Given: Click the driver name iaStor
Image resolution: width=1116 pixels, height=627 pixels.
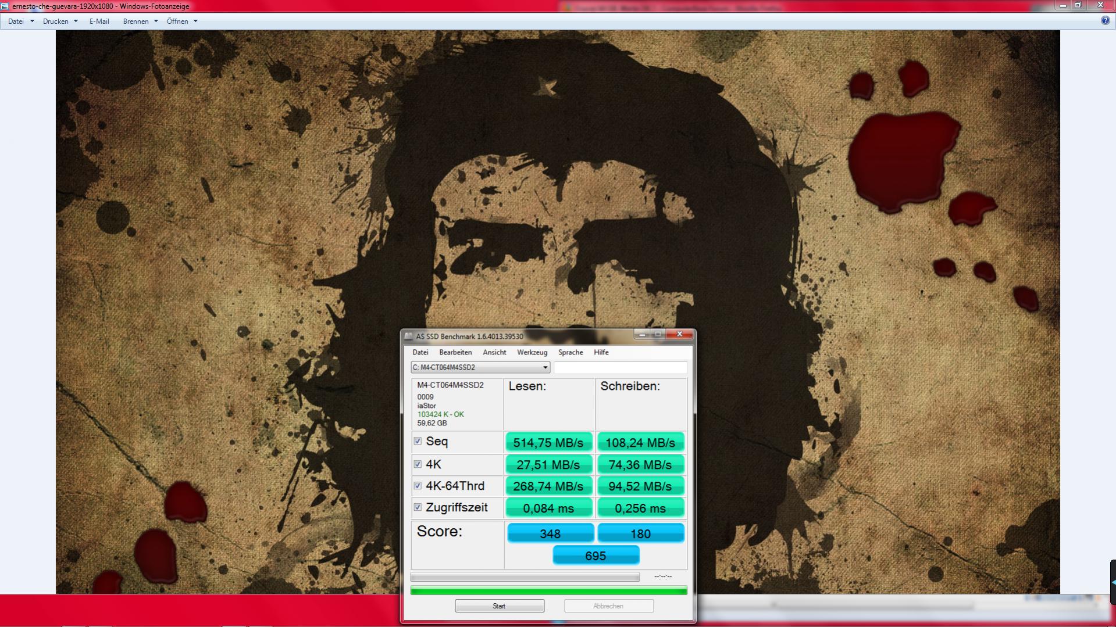Looking at the screenshot, I should pyautogui.click(x=426, y=406).
